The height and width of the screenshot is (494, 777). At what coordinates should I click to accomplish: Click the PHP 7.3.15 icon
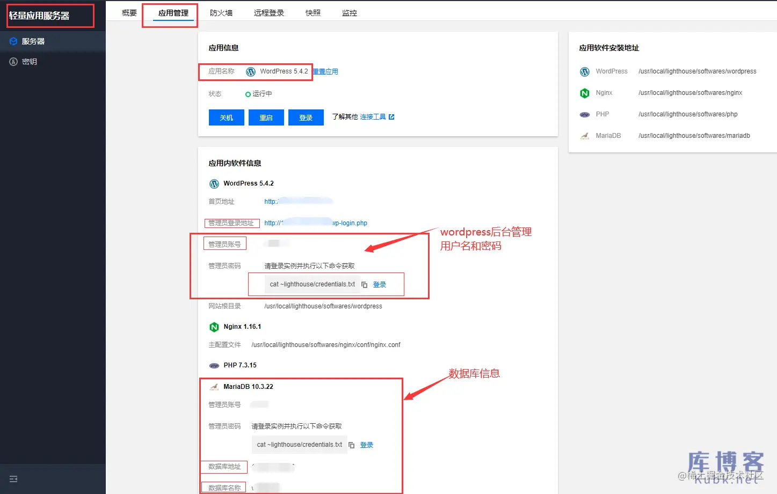(x=214, y=366)
